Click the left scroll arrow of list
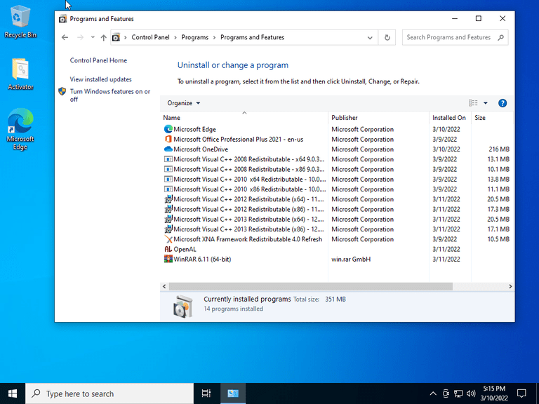This screenshot has height=404, width=539. 164,286
